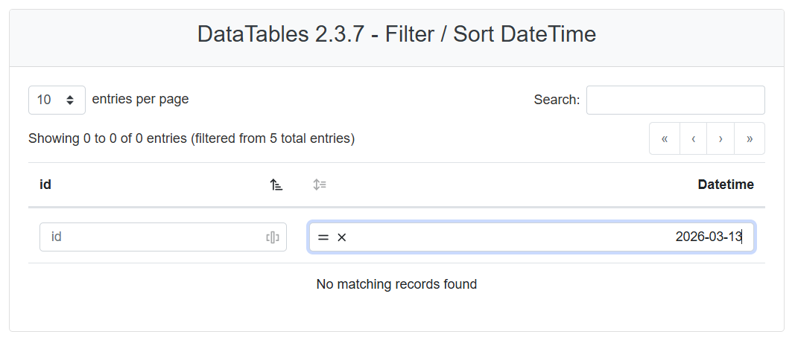
Task: Click the id column ascending sort icon
Action: [276, 185]
